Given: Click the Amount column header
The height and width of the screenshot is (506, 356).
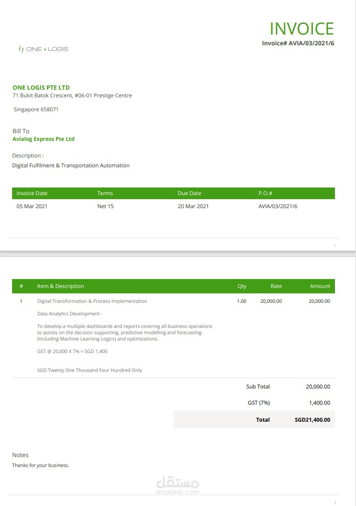Looking at the screenshot, I should pos(320,286).
